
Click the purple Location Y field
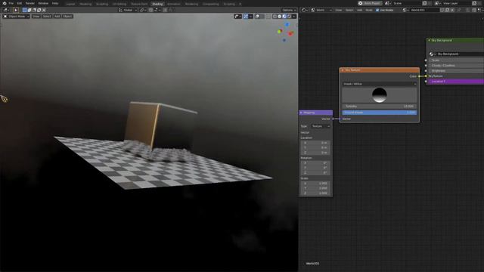(x=457, y=82)
